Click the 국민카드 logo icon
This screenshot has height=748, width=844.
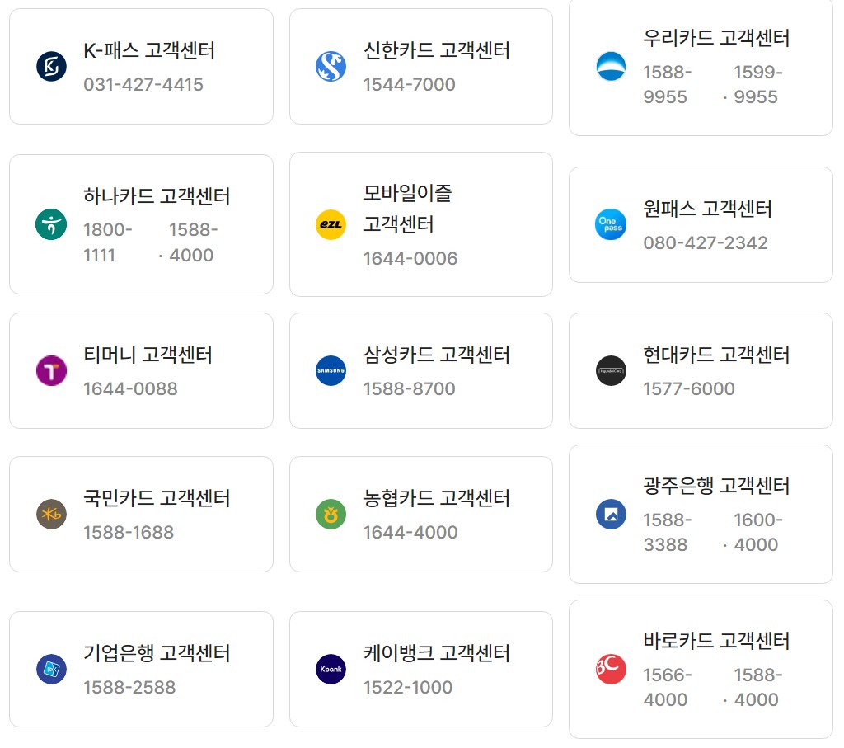[x=51, y=513]
